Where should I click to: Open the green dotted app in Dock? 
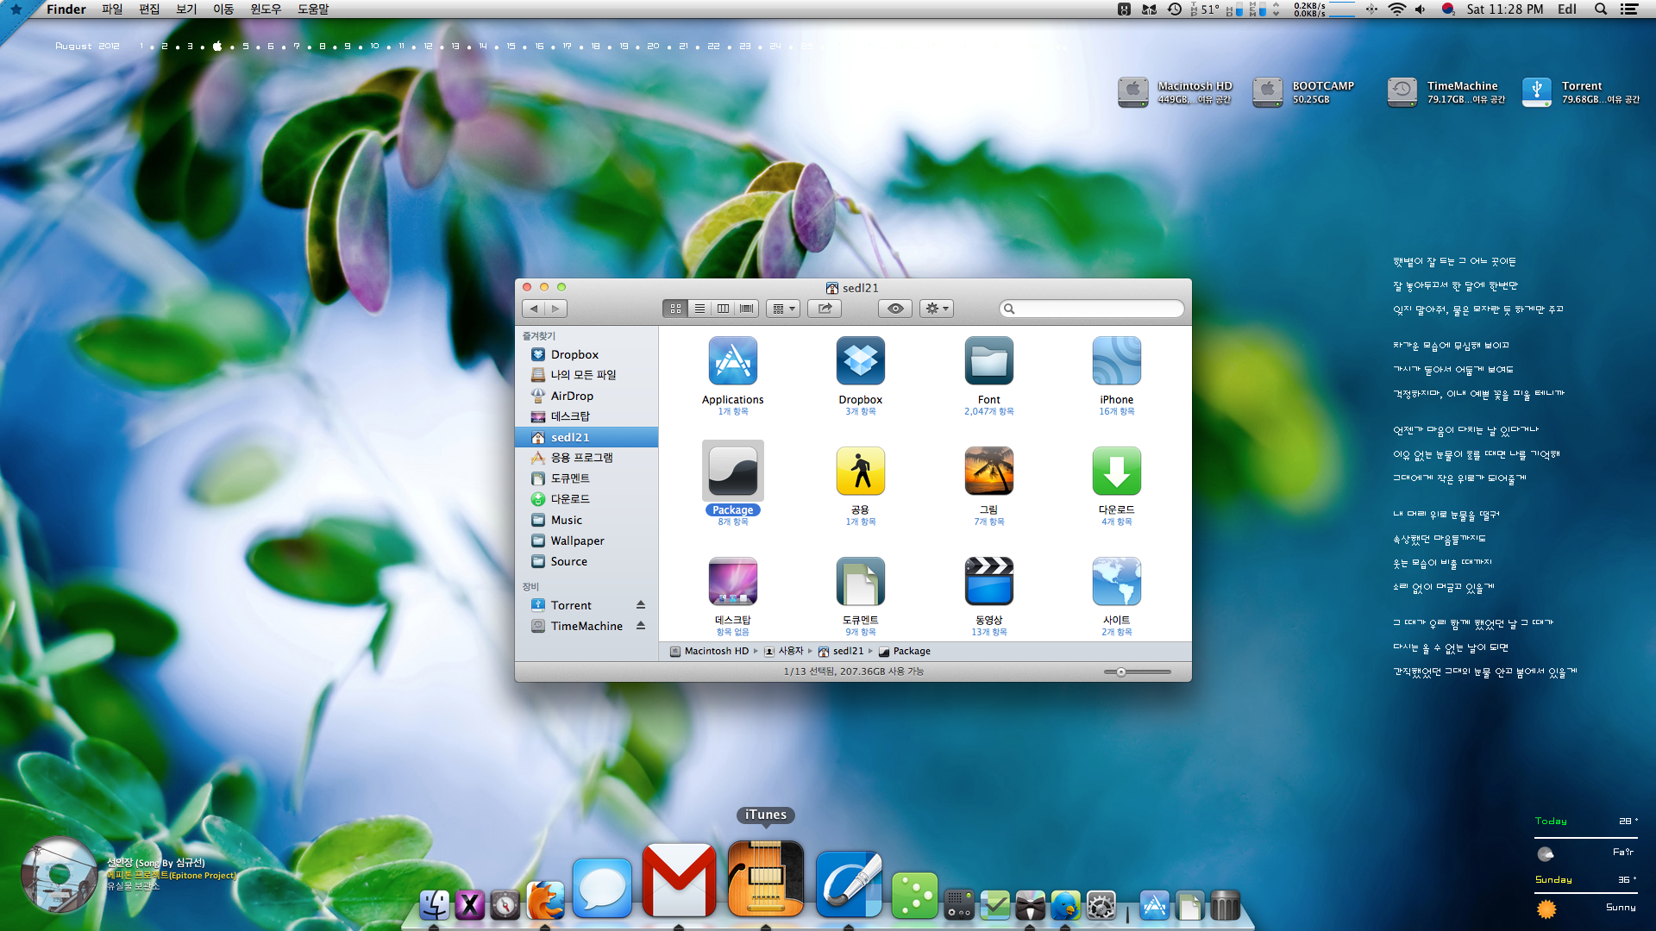[914, 897]
